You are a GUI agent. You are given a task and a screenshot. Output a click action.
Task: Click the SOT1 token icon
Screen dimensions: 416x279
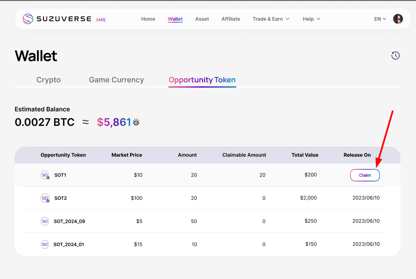click(45, 175)
